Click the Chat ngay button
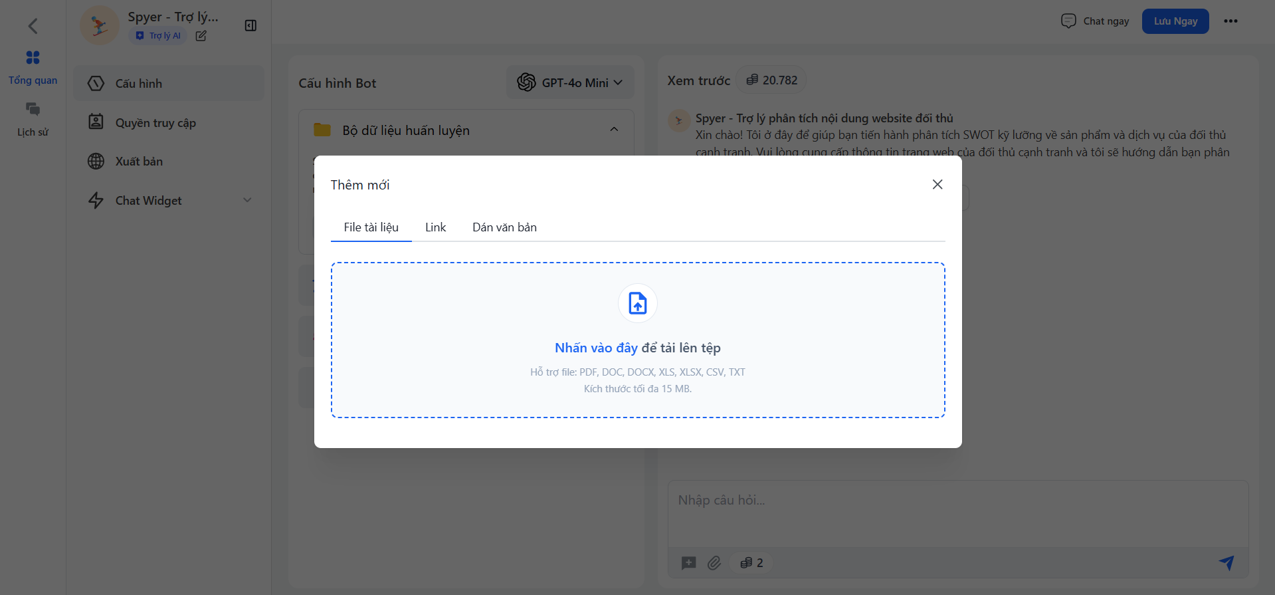Viewport: 1275px width, 595px height. [x=1095, y=21]
